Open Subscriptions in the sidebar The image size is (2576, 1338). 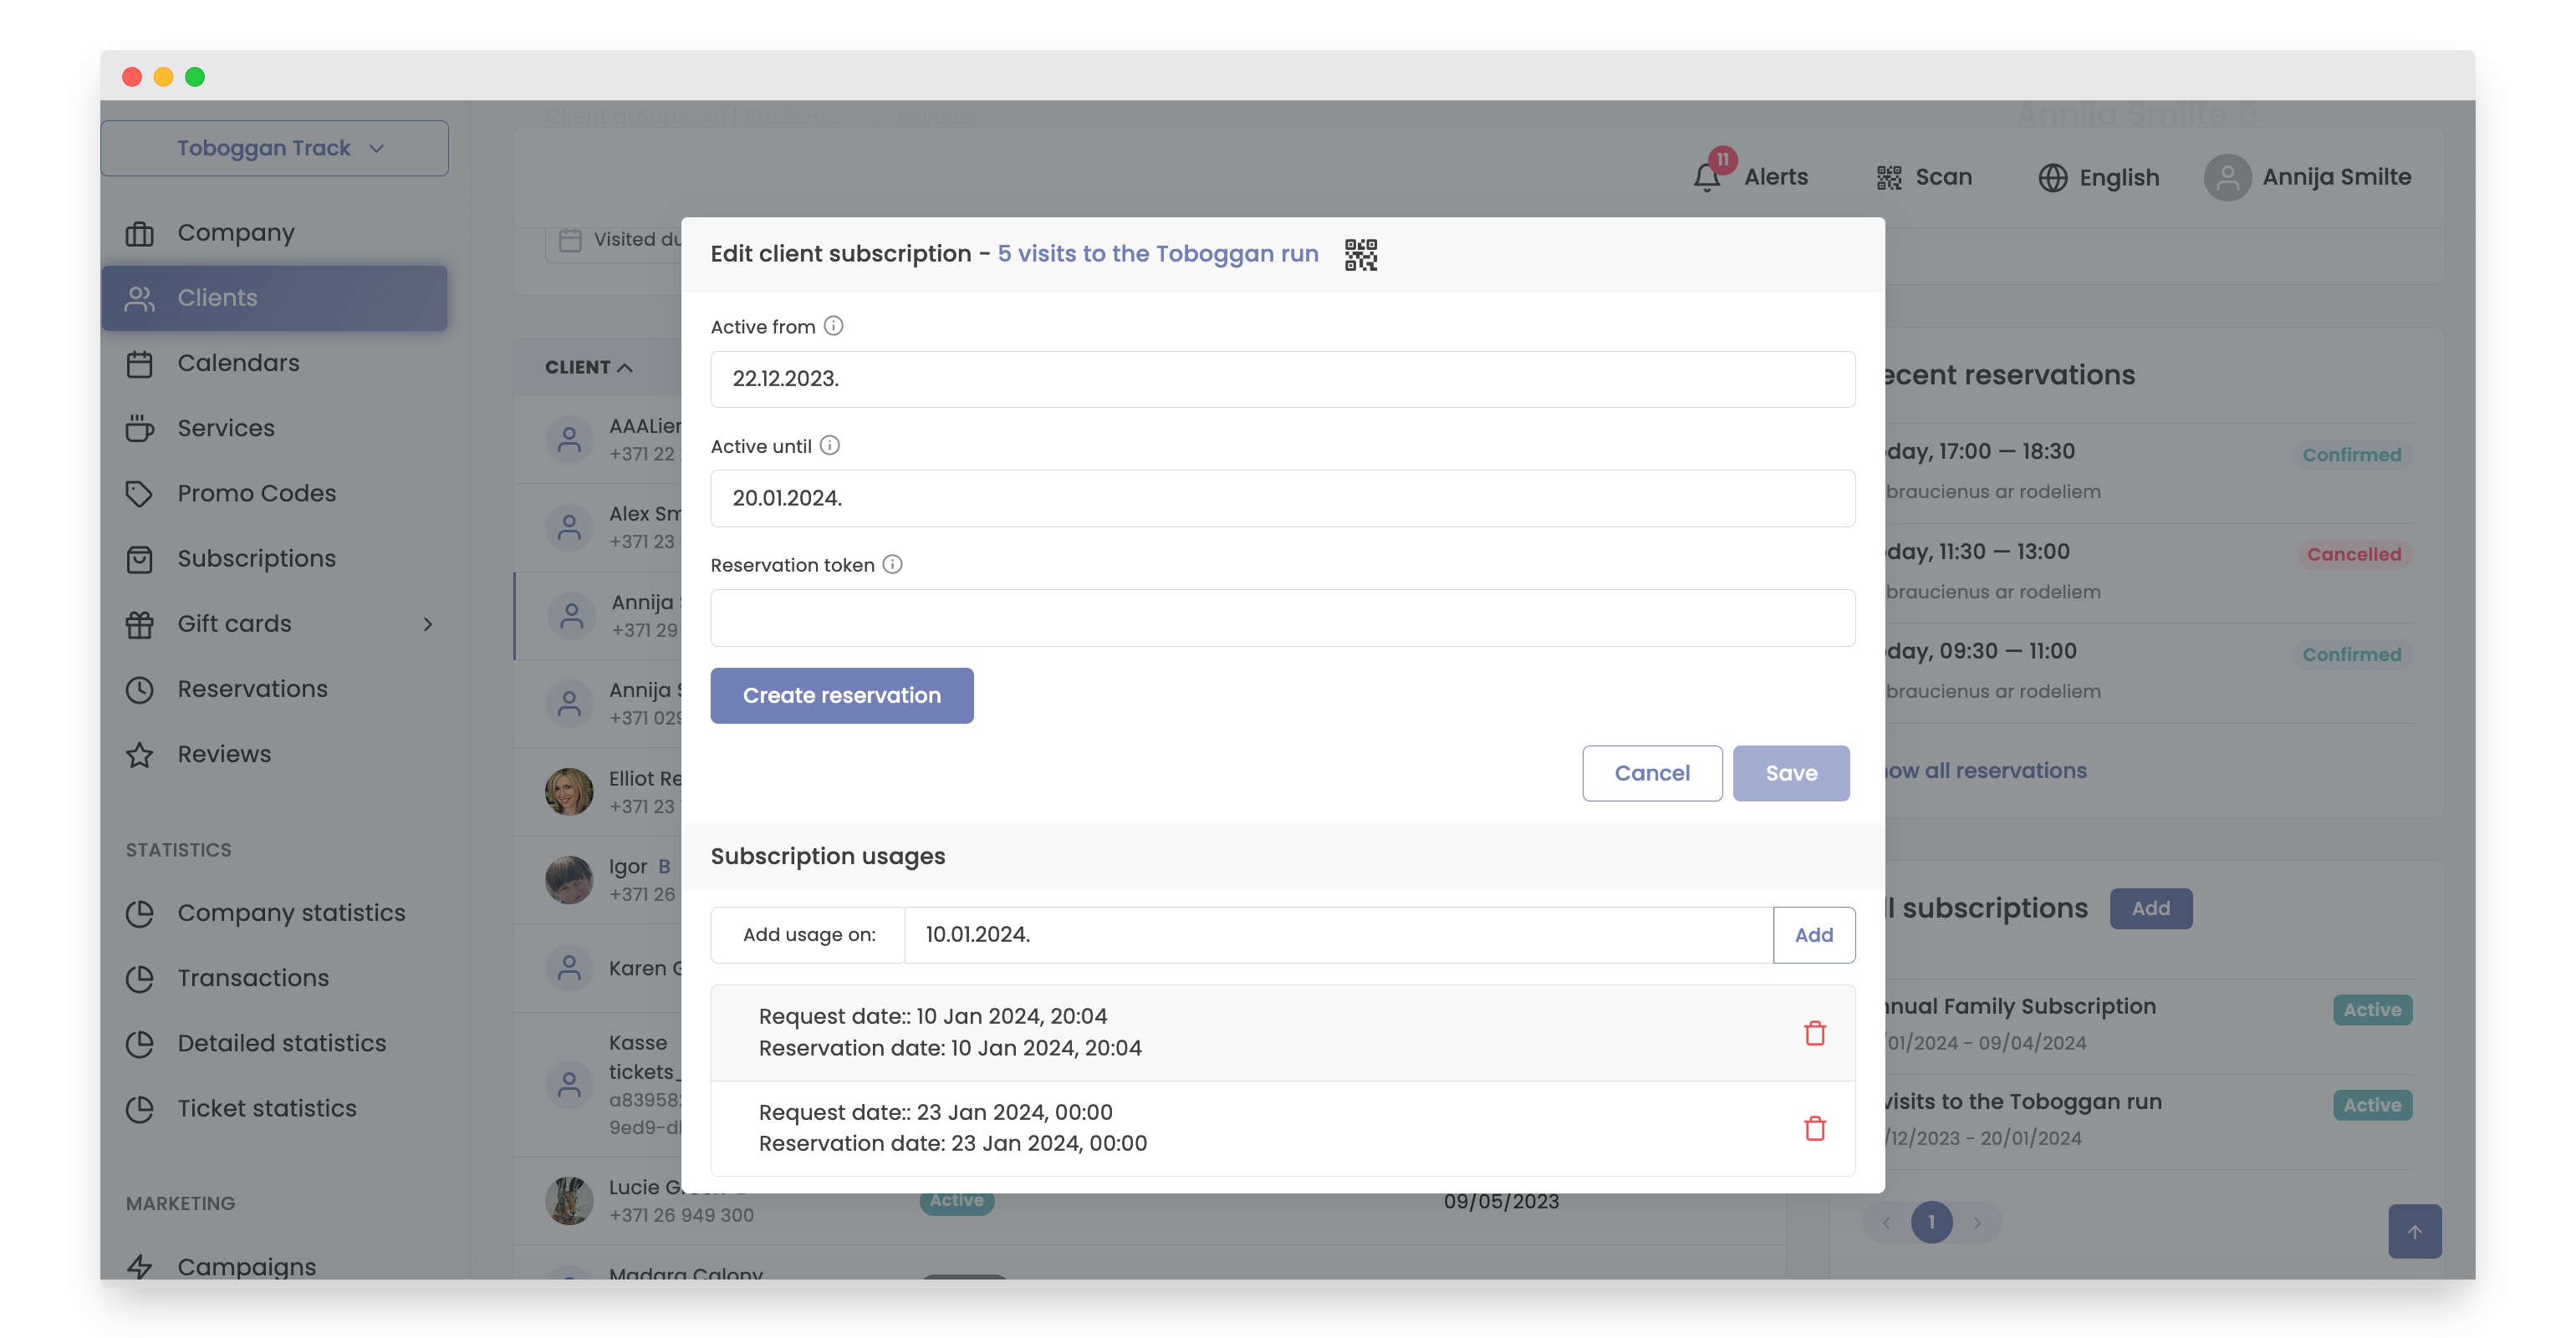256,558
